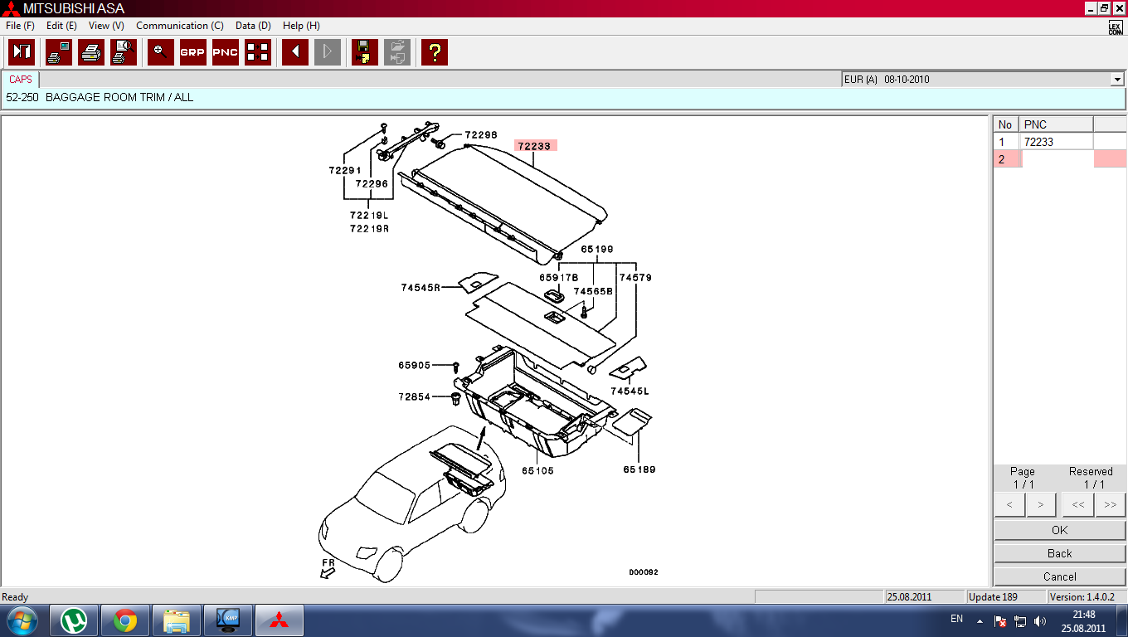Click the floppy disk save icon
The height and width of the screenshot is (637, 1128).
point(364,52)
